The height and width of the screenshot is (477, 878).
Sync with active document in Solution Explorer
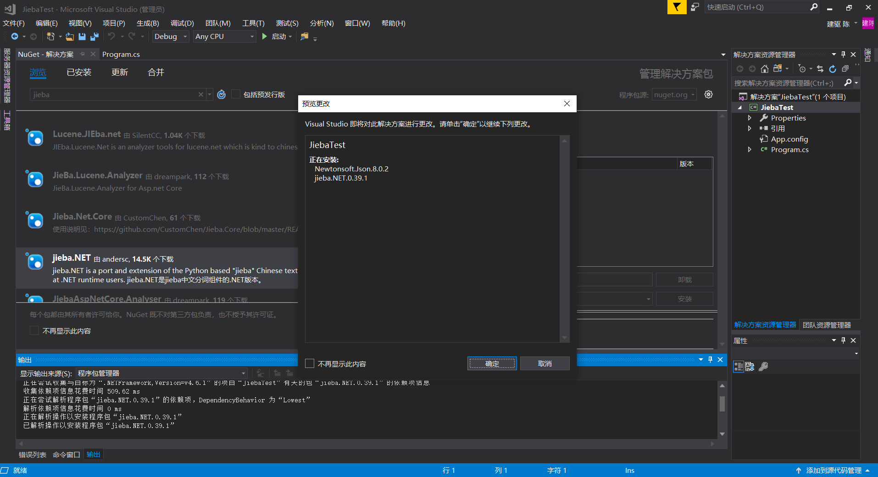click(820, 69)
